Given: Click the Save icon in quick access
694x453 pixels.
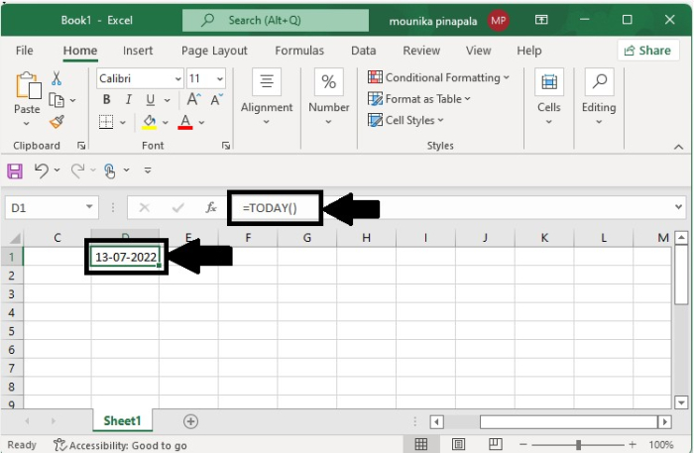Looking at the screenshot, I should tap(15, 170).
